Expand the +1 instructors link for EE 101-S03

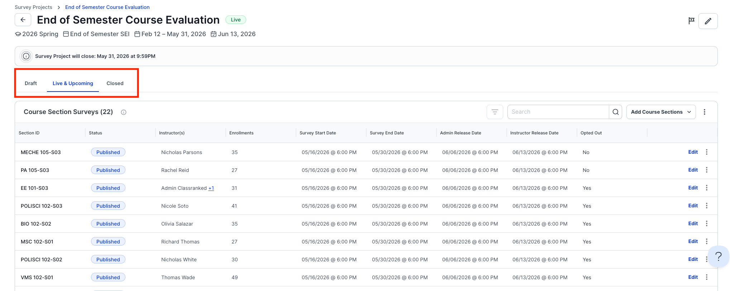211,188
